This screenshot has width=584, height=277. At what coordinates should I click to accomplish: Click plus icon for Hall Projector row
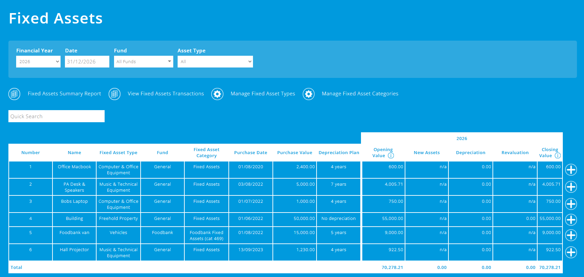[x=571, y=252]
